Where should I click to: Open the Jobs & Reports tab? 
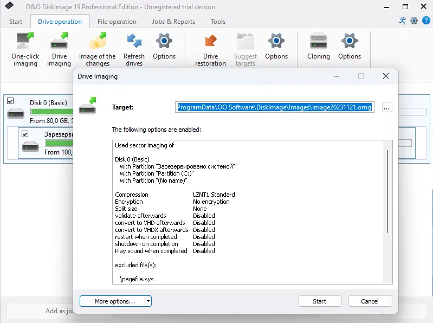(x=173, y=22)
